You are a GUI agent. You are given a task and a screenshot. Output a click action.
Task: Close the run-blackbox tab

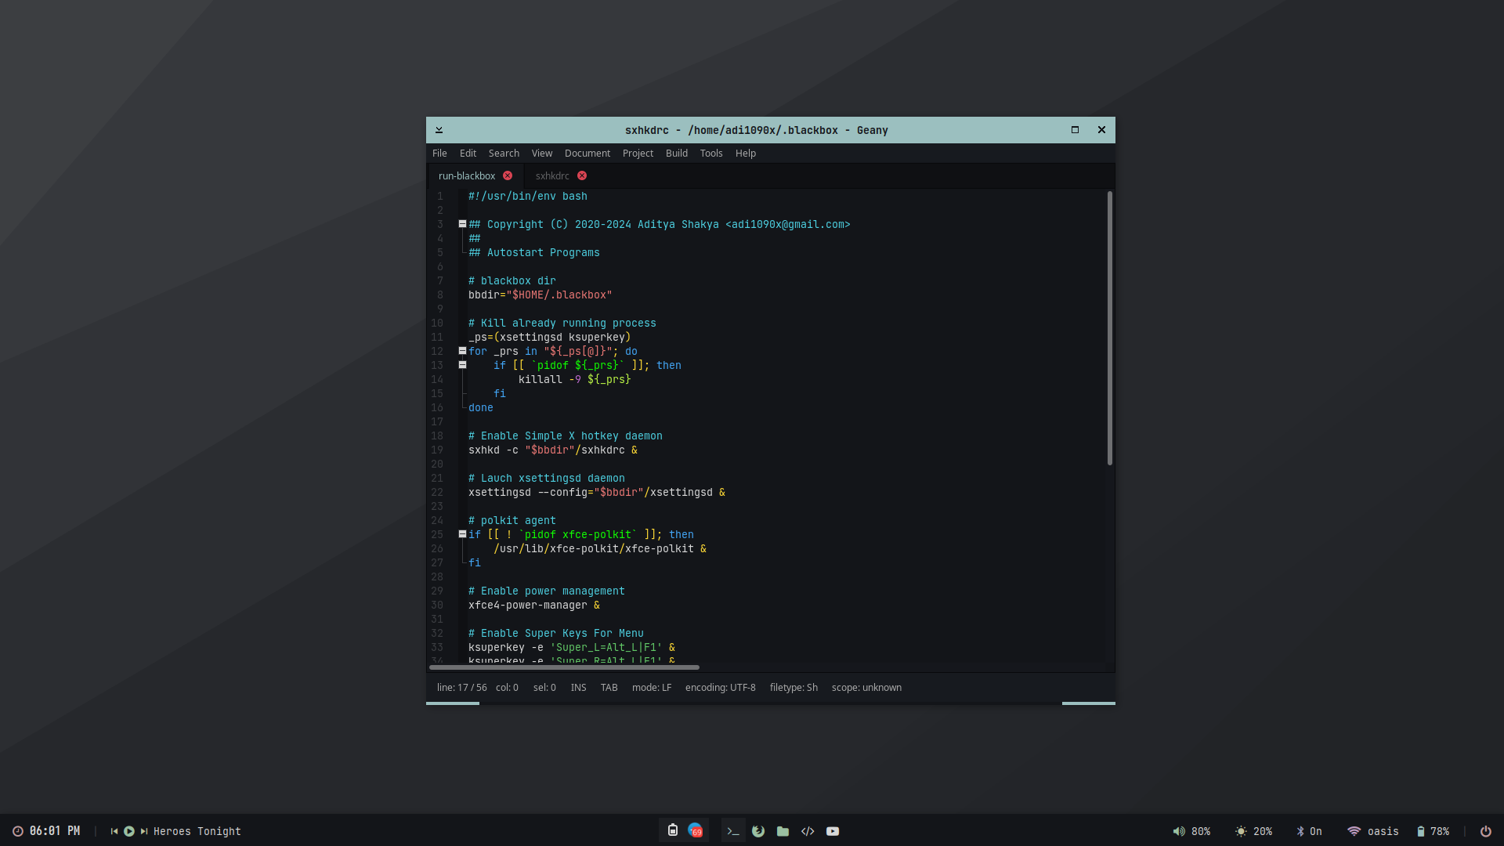click(x=508, y=175)
